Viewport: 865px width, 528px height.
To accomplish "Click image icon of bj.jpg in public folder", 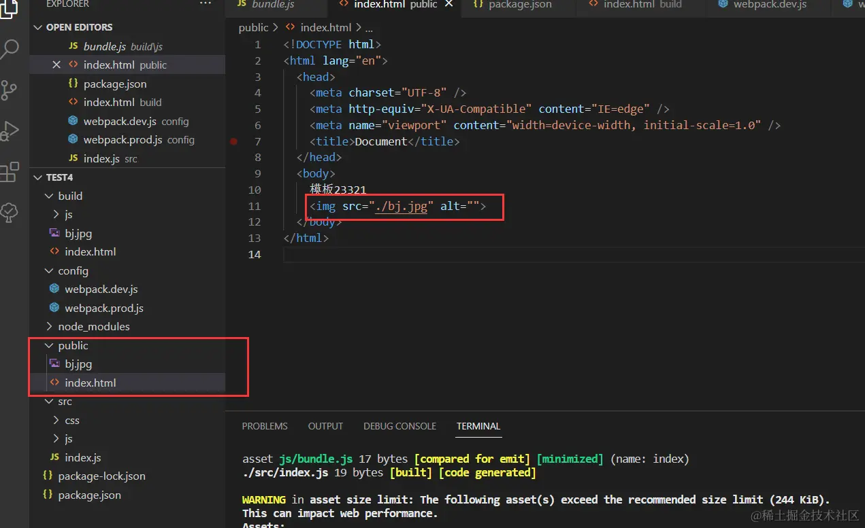I will tap(54, 364).
